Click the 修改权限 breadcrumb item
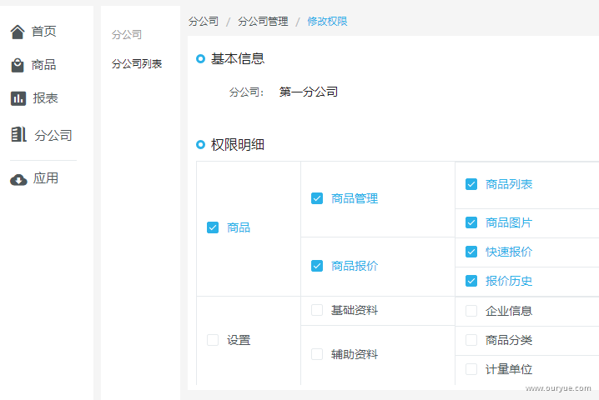 [x=327, y=21]
